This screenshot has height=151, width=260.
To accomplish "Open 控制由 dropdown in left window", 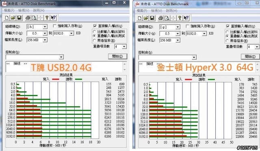I will 61,57.
